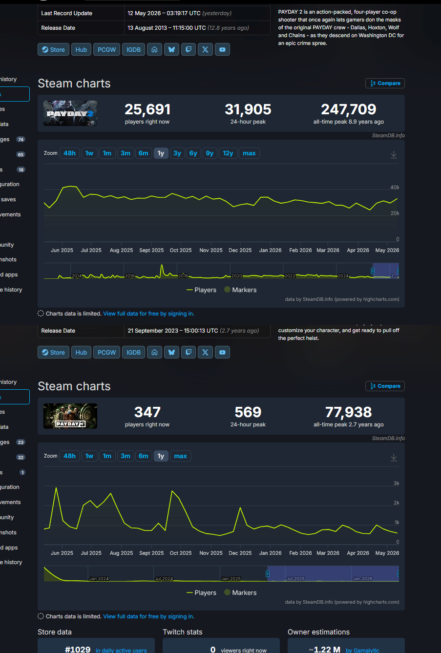Viewport: 441px width, 653px height.
Task: Click the 569 24-hour peak value
Action: tap(248, 412)
